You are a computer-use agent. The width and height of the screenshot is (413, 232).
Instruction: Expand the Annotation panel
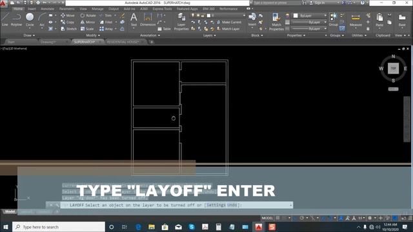tap(150, 35)
